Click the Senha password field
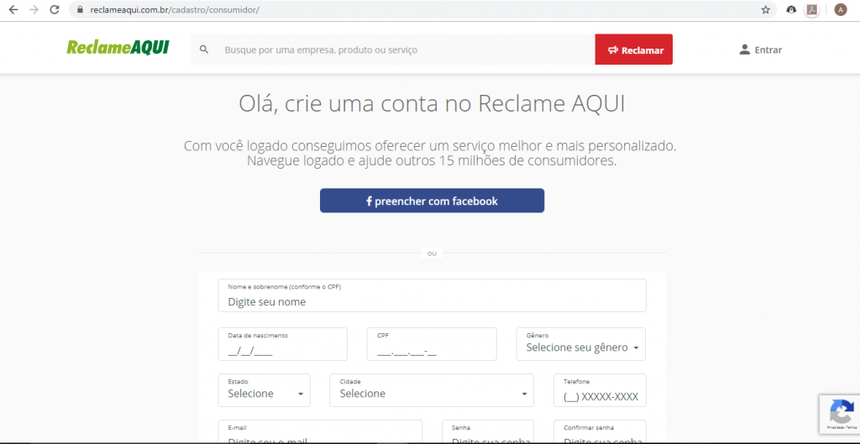The image size is (860, 444). tap(488, 432)
